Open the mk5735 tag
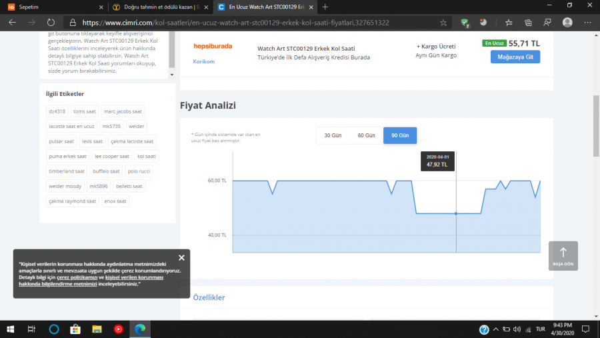The height and width of the screenshot is (338, 600). [x=111, y=126]
